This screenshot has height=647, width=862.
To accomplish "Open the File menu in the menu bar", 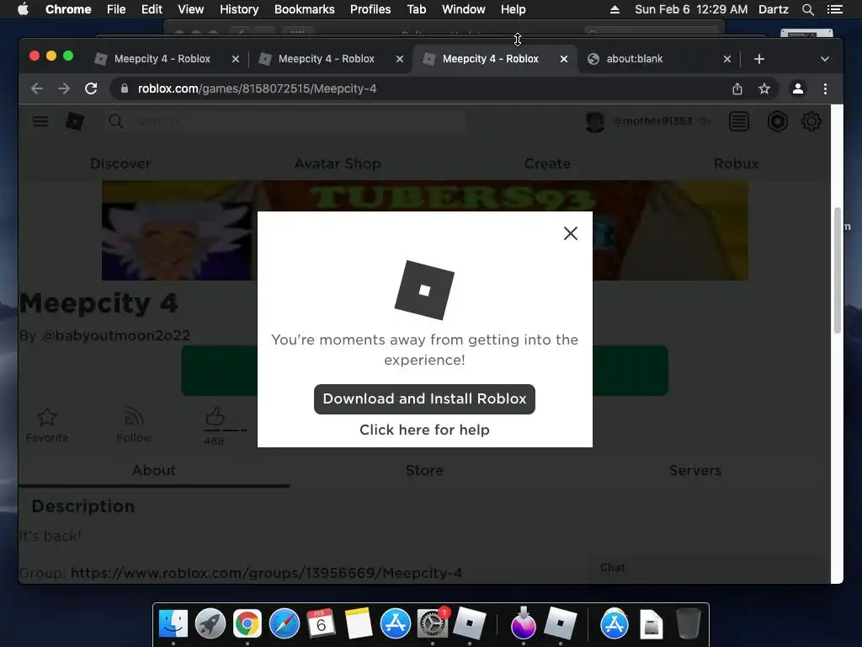I will 116,9.
